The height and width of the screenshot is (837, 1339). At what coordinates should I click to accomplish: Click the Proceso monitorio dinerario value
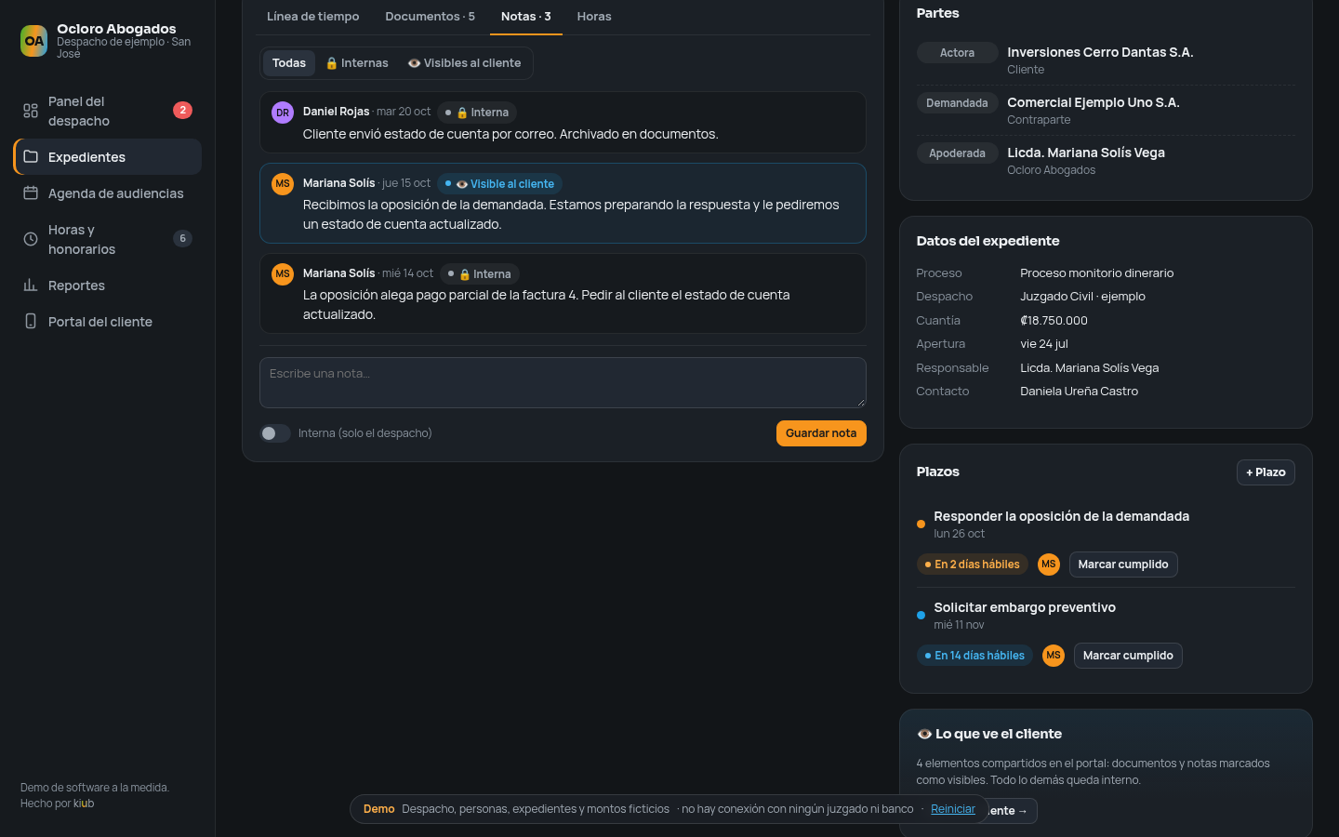click(1097, 273)
